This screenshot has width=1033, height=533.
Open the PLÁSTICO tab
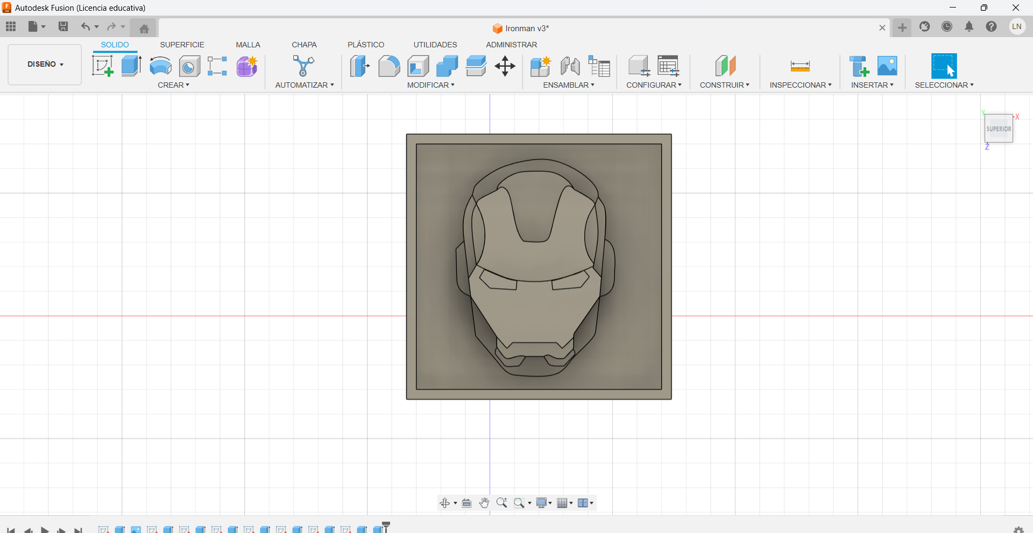tap(366, 45)
